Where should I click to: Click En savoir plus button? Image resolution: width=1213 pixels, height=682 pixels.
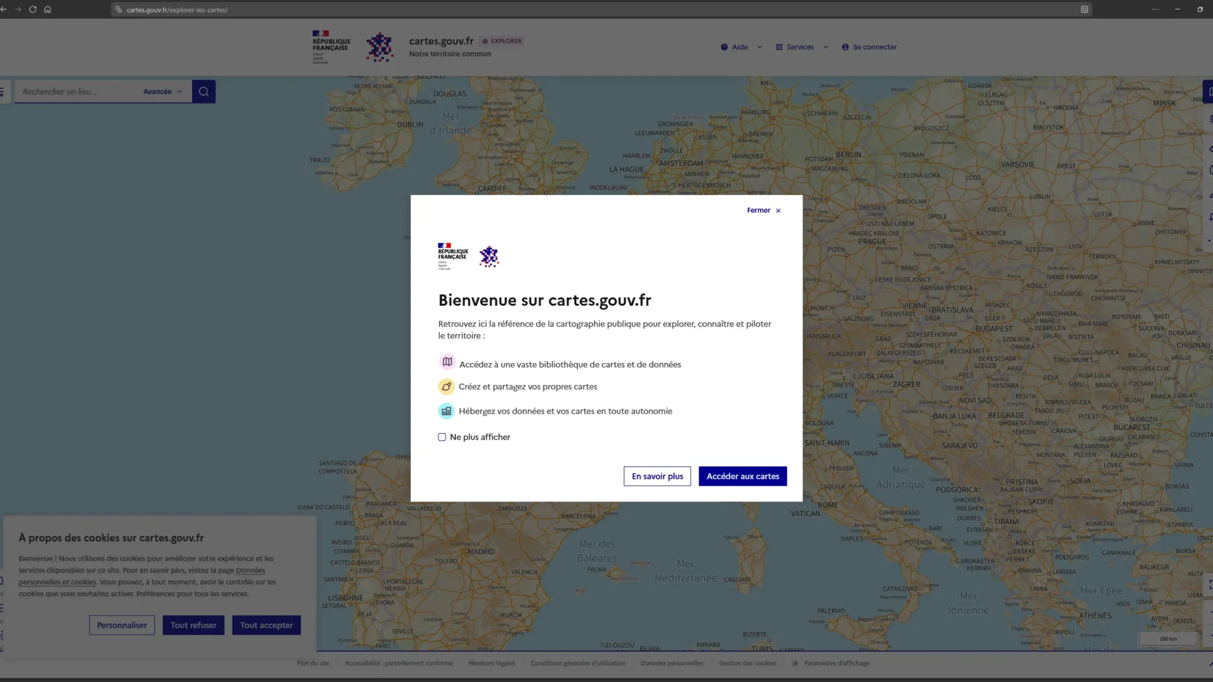657,476
